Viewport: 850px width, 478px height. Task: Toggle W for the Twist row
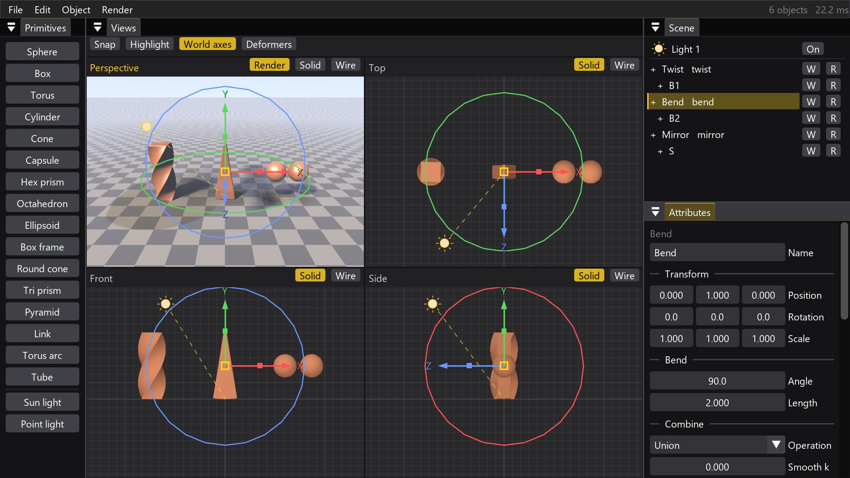(811, 69)
